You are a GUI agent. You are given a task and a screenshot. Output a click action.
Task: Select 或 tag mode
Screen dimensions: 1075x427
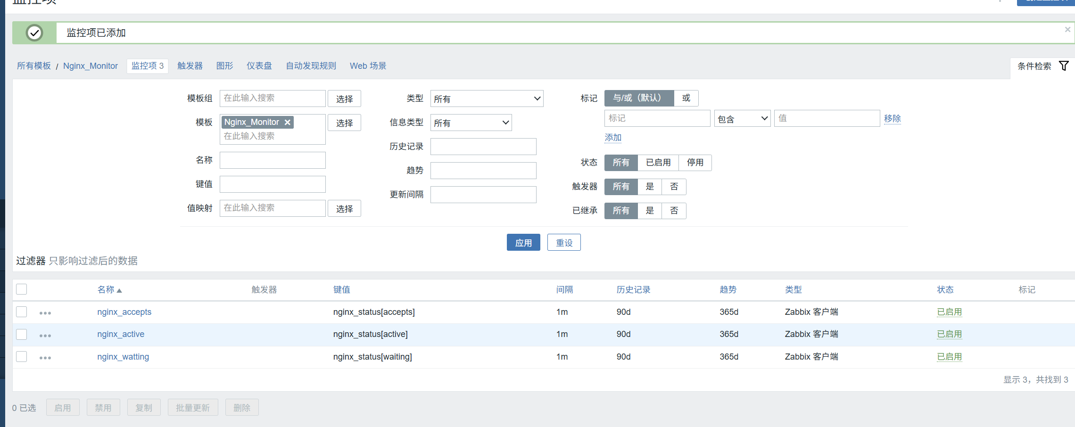click(x=686, y=98)
